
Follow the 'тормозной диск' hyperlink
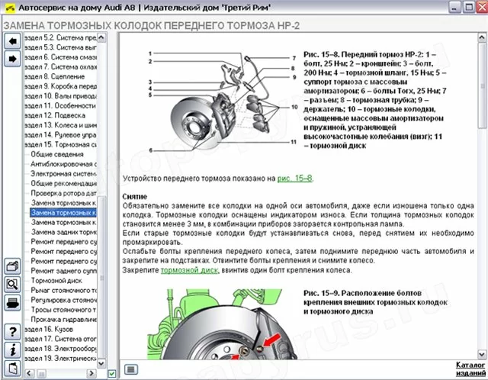[x=190, y=270]
